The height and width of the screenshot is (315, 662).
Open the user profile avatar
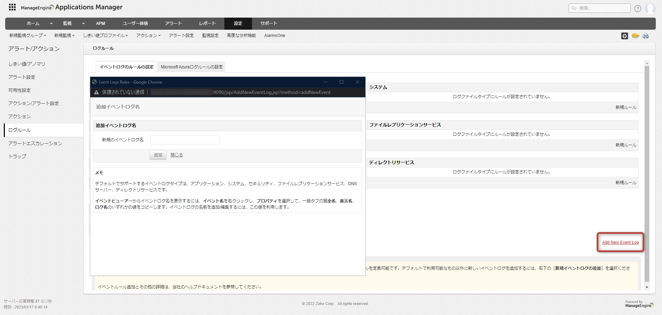tap(650, 9)
